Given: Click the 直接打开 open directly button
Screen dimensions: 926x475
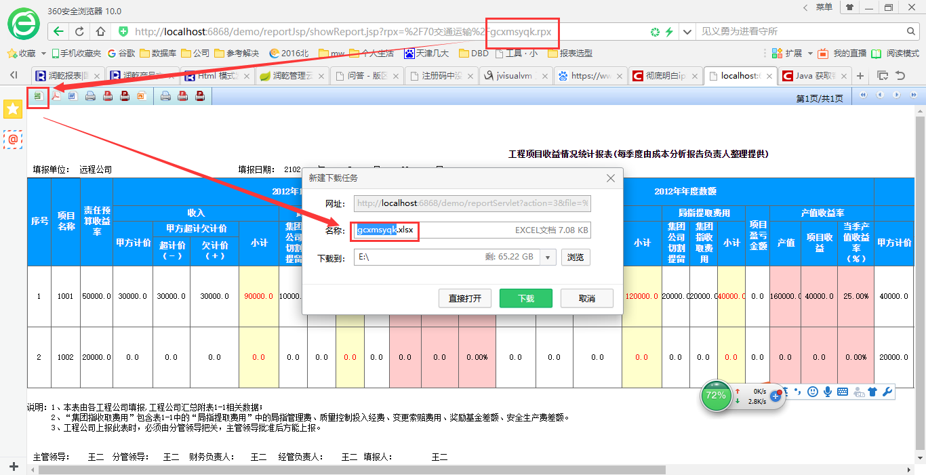Looking at the screenshot, I should tap(465, 298).
